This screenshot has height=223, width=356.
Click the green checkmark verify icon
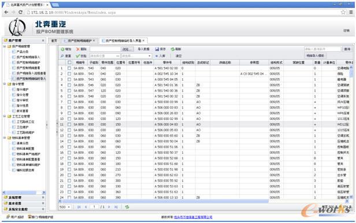78,56
